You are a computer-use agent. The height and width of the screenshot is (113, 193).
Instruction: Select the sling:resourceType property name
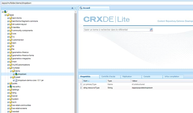coord(91,88)
